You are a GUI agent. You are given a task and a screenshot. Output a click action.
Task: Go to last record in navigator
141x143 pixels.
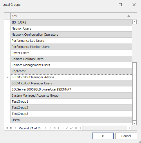(54, 128)
